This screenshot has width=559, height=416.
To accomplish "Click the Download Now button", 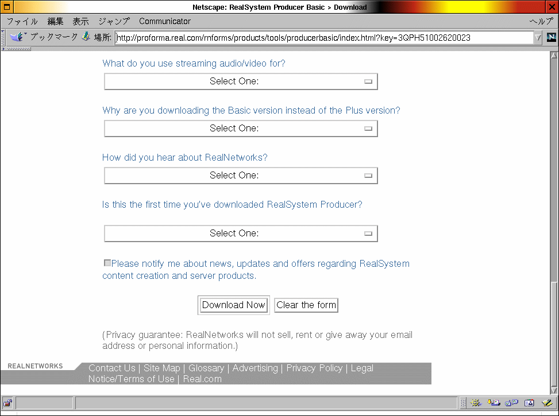I will click(234, 305).
